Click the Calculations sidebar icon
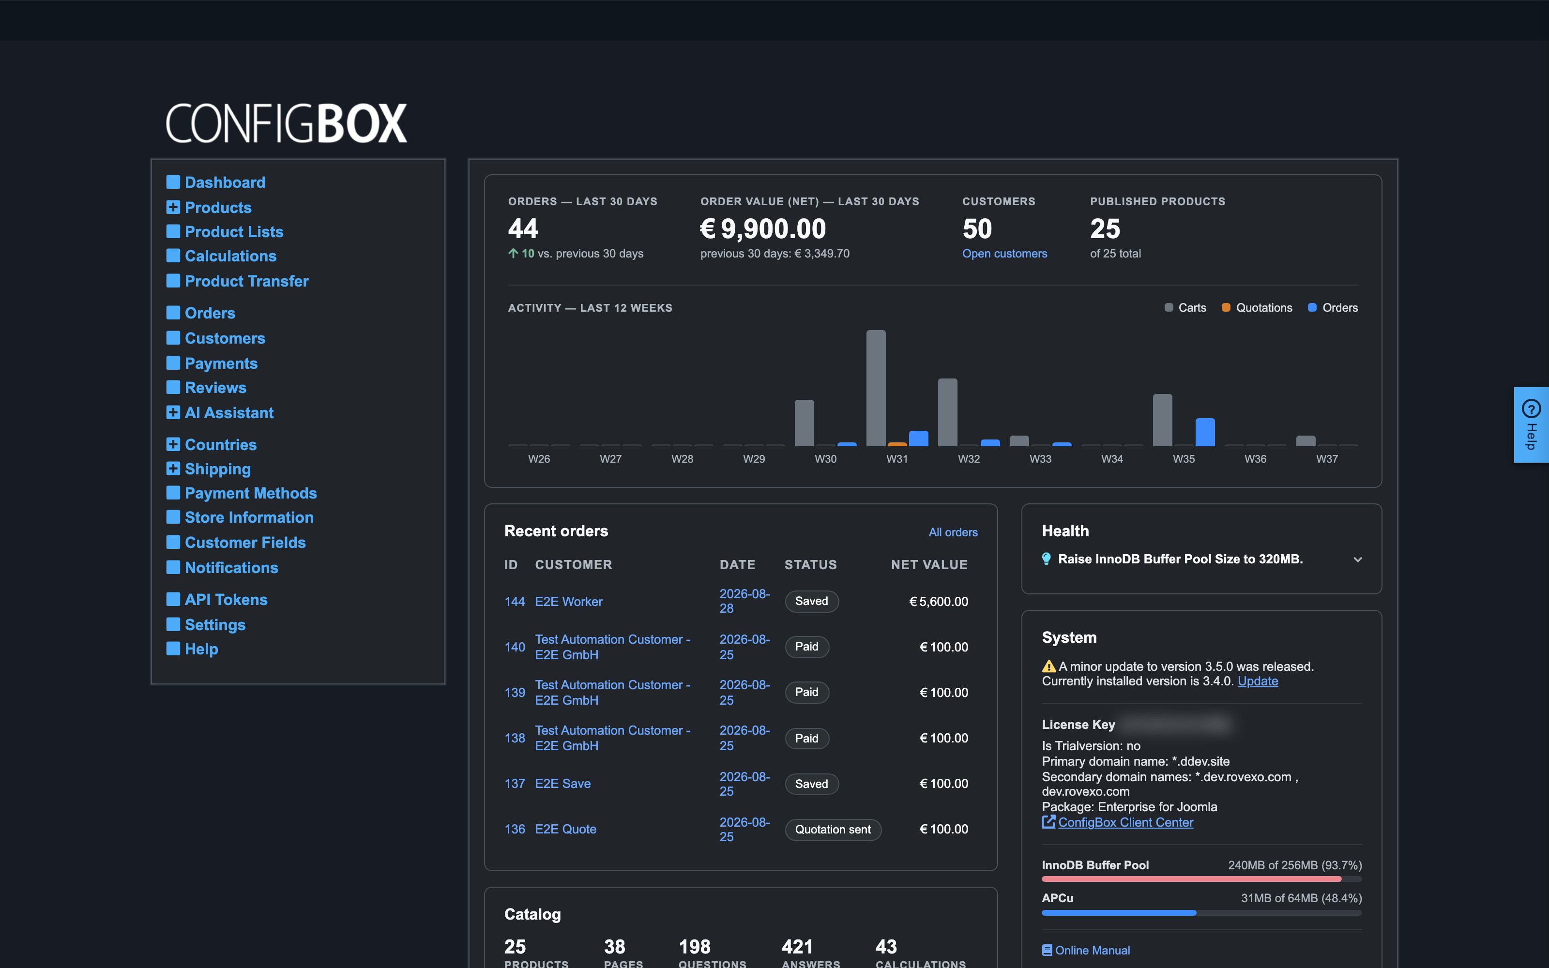The width and height of the screenshot is (1549, 968). tap(173, 256)
